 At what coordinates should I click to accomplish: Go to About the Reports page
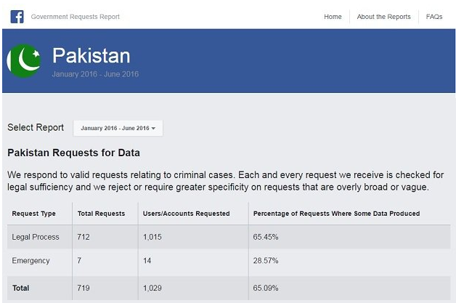click(x=383, y=17)
